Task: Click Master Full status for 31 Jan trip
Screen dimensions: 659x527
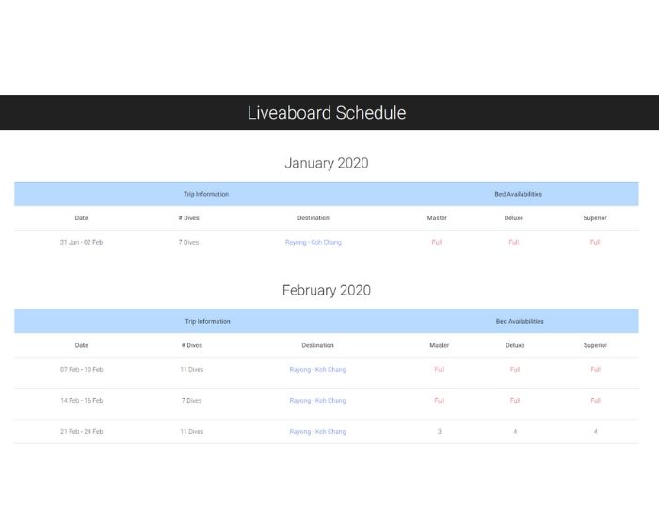Action: (x=437, y=242)
